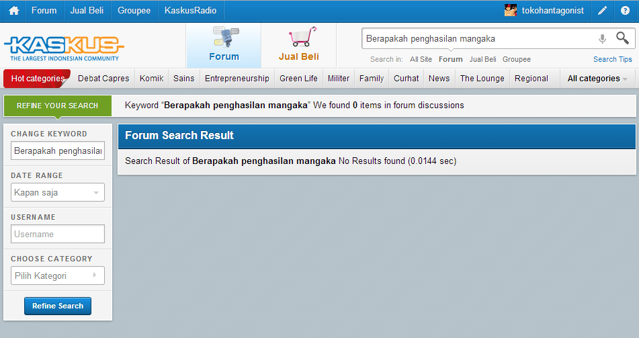Open Date Range Kapan saja dropdown
Image resolution: width=639 pixels, height=338 pixels.
coord(58,192)
